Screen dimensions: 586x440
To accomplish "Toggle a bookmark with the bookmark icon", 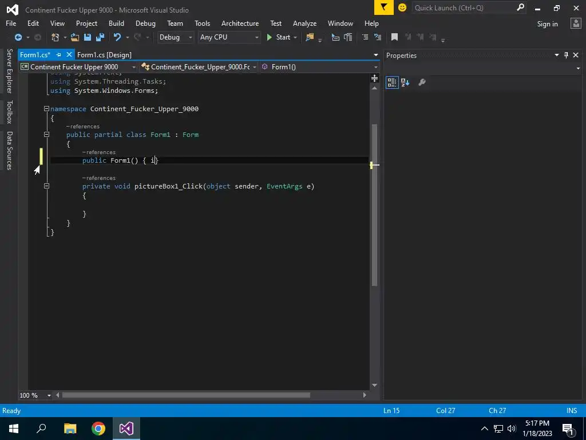I will pos(394,37).
